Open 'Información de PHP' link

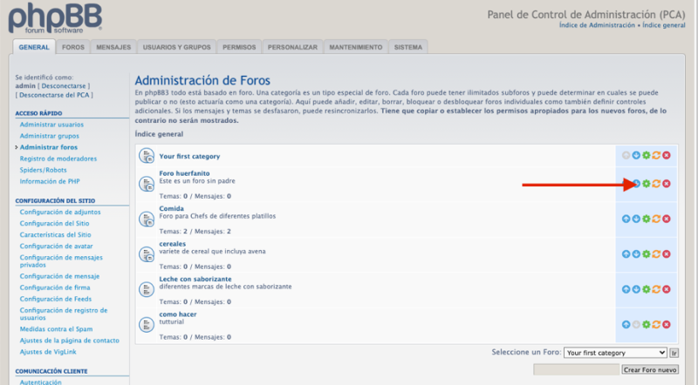50,181
